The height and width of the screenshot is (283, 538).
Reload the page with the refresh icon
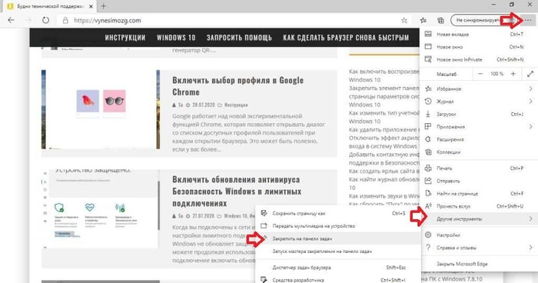(45, 20)
